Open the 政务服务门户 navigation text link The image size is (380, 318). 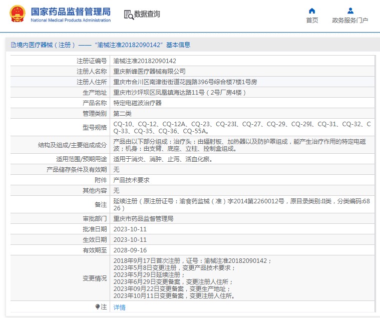coord(350,21)
